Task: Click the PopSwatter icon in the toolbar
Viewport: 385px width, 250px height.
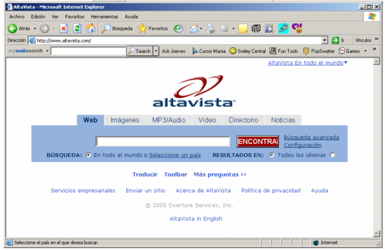Action: pyautogui.click(x=305, y=51)
